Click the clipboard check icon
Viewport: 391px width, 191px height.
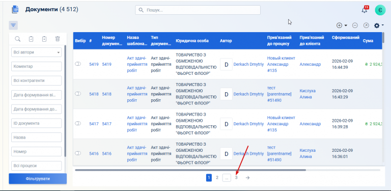pos(31,39)
